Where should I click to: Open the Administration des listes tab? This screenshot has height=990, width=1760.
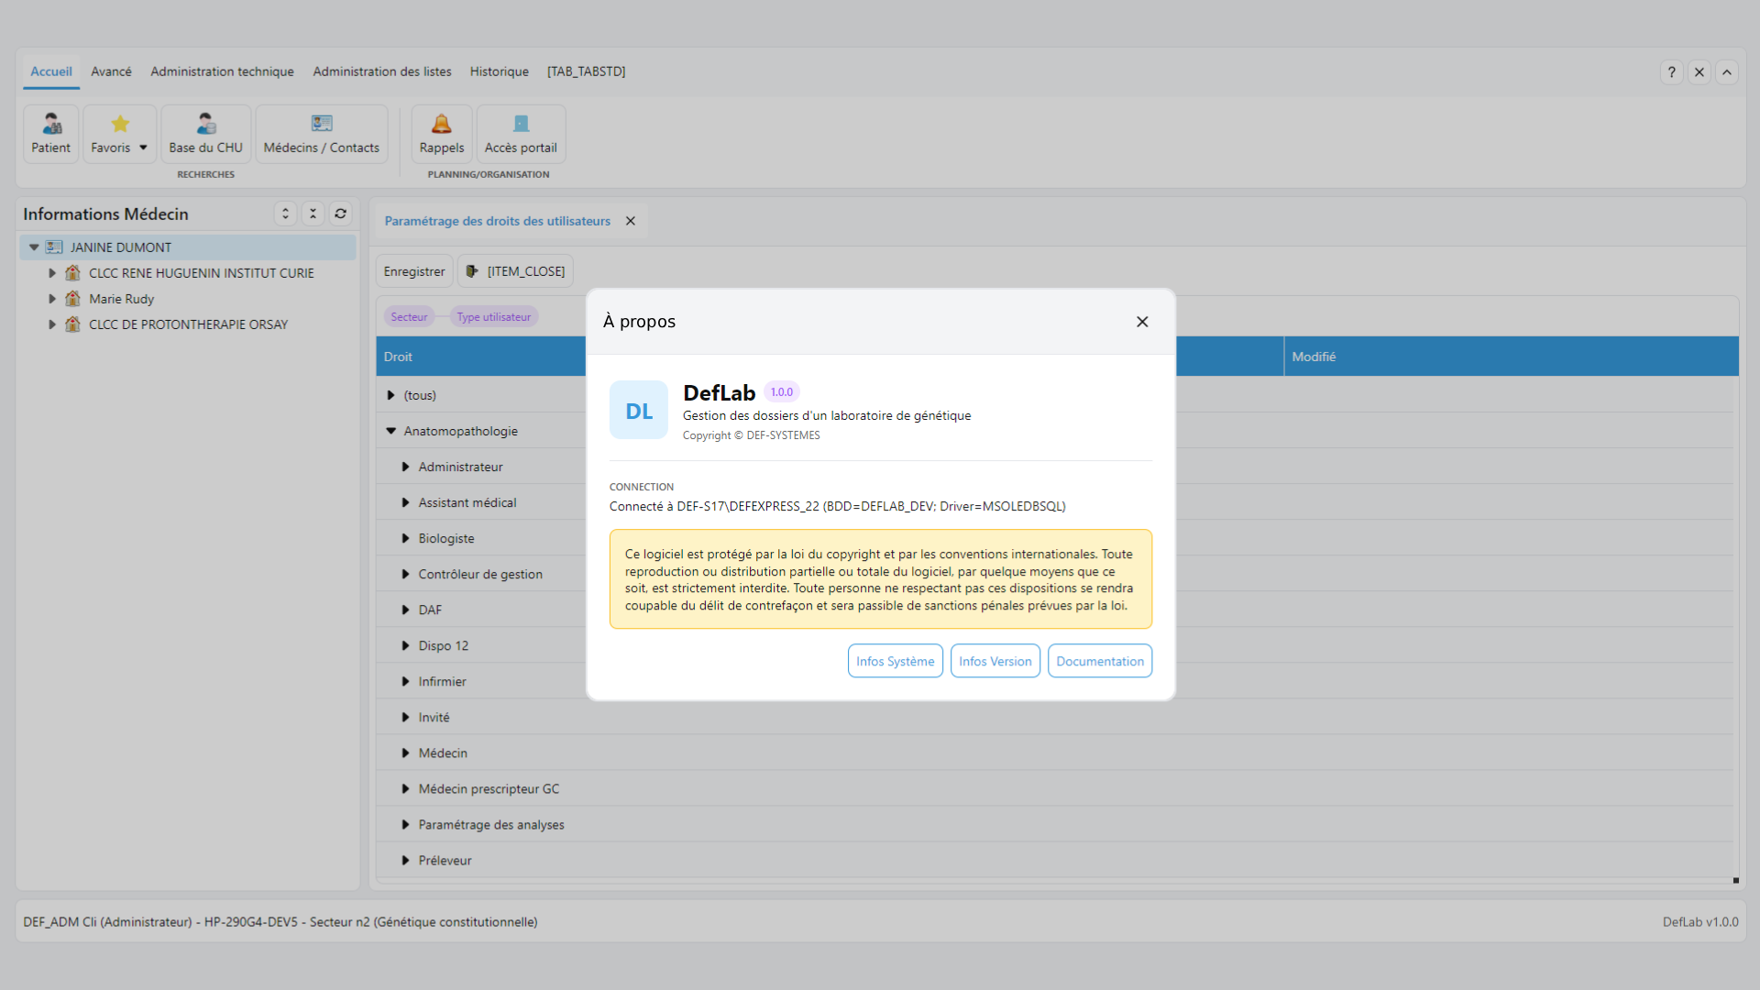(x=382, y=71)
